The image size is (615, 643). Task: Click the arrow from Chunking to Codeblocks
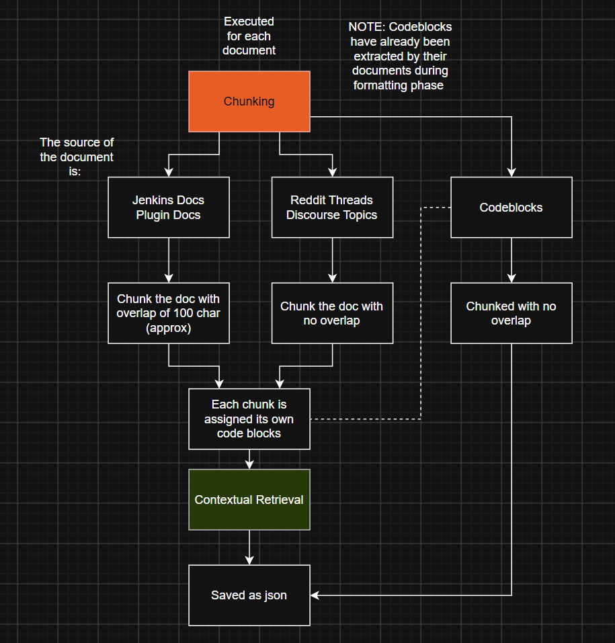pyautogui.click(x=410, y=117)
